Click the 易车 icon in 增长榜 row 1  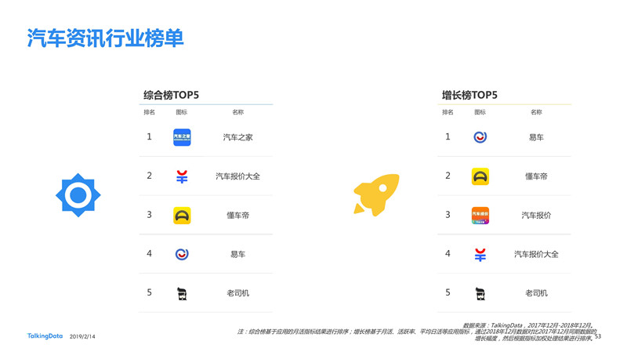pyautogui.click(x=480, y=137)
